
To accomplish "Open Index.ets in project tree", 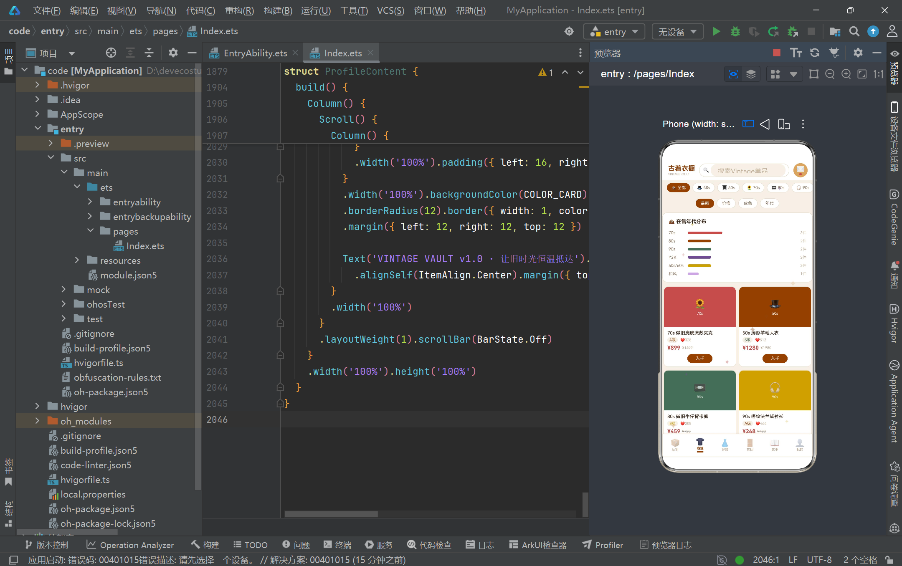I will point(145,246).
